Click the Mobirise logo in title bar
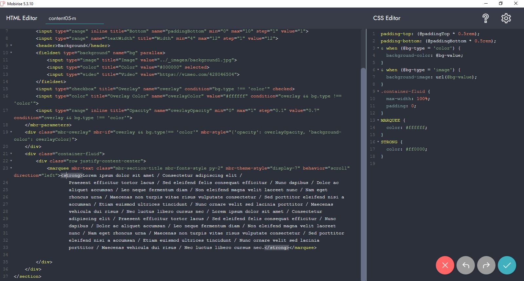Viewport: 524px width, 281px height. [3, 4]
